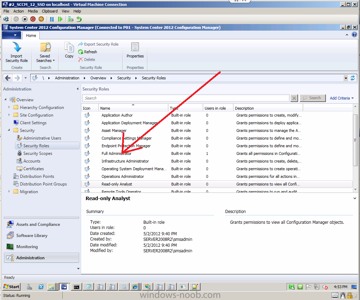Select the Full Administrator role row
Viewport: 360px width, 300px height.
pos(217,153)
